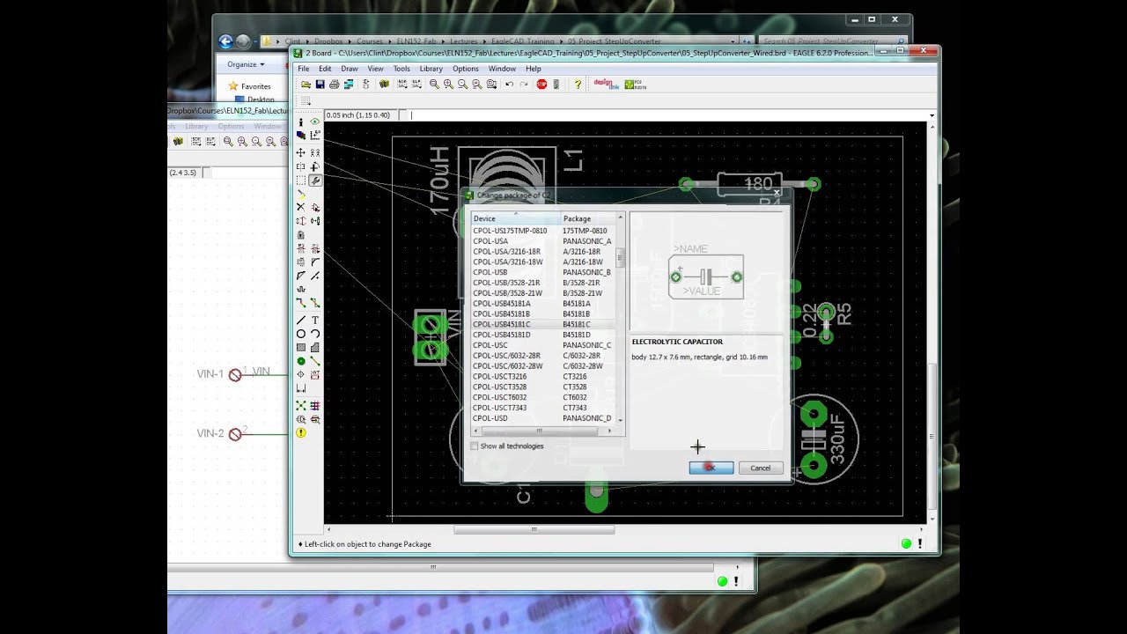Undo the last action with Undo arrow
This screenshot has height=634, width=1127.
(509, 85)
